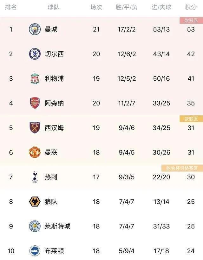This screenshot has height=260, width=203.
Task: Click team name 布莱顿
Action: pyautogui.click(x=54, y=251)
